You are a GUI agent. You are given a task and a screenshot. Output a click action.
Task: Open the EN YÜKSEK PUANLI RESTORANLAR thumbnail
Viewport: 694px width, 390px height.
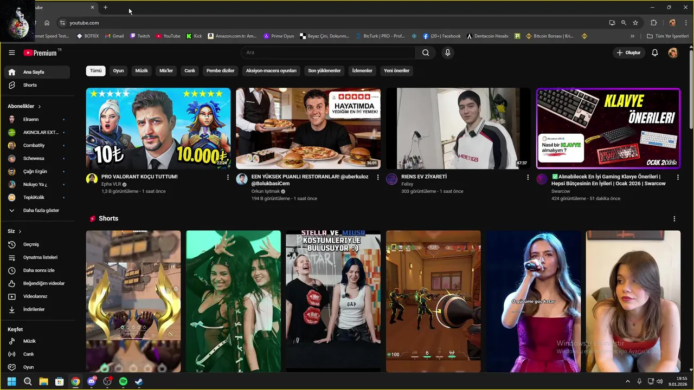(x=308, y=128)
